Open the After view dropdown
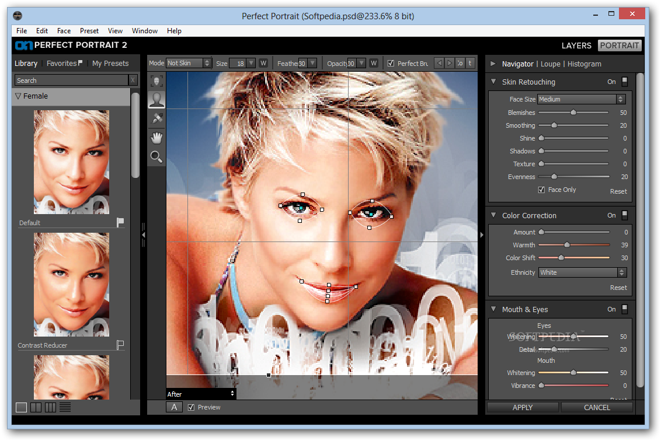 [x=201, y=394]
